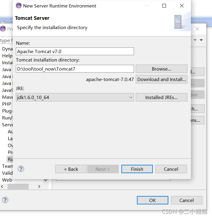Click the Download and Install... button
Image resolution: width=212 pixels, height=217 pixels.
161,79
